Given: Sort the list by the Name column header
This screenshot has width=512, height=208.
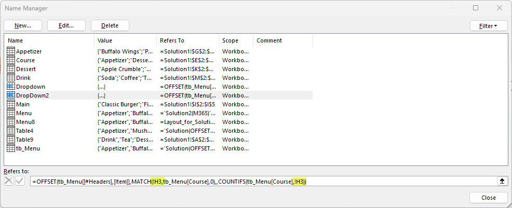Looking at the screenshot, I should click(x=49, y=40).
